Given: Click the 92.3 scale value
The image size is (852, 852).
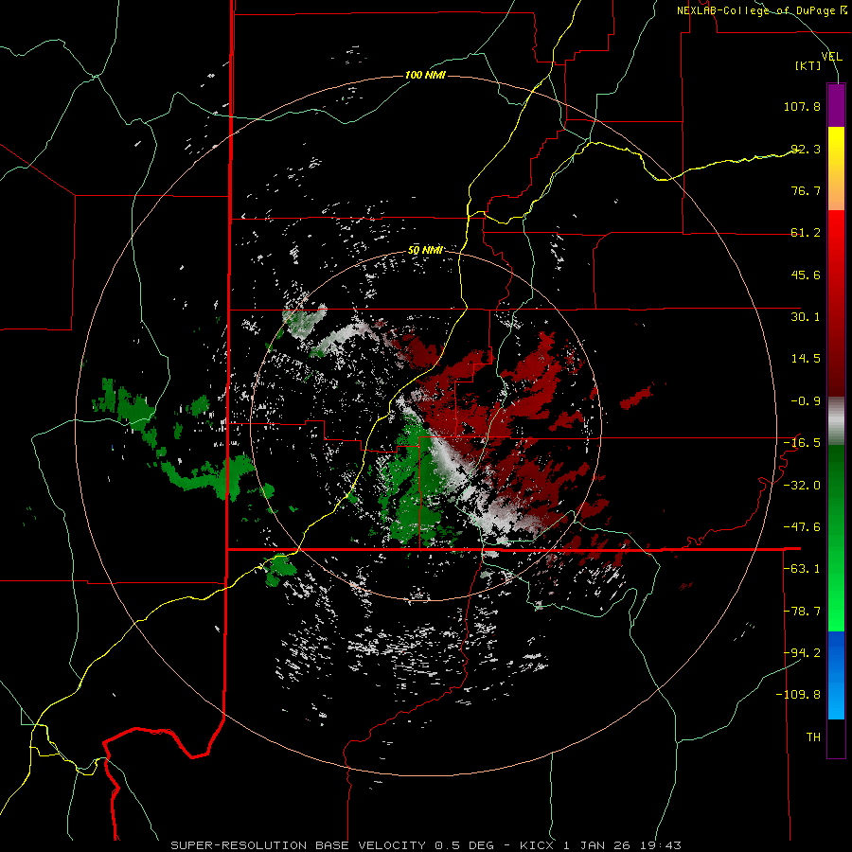Looking at the screenshot, I should (806, 149).
